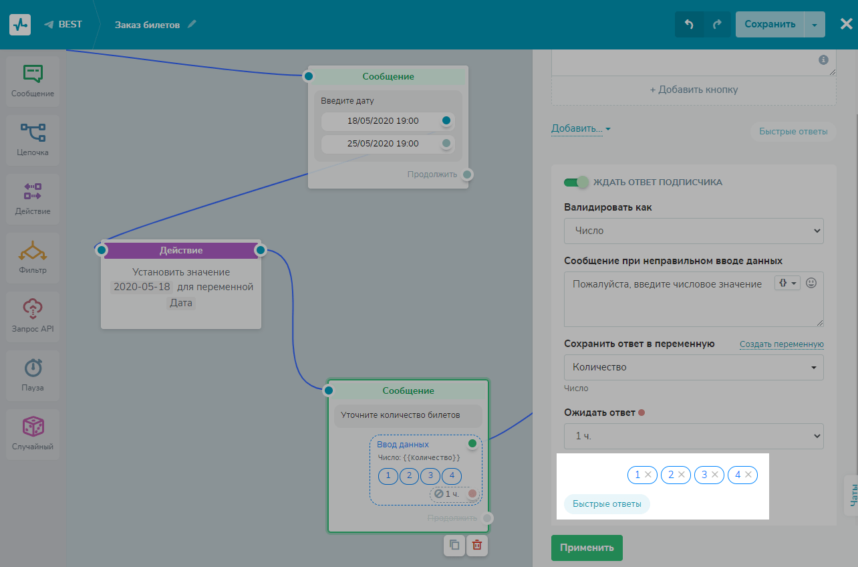Close the flow editor with the X
Viewport: 858px width, 567px height.
(x=845, y=25)
